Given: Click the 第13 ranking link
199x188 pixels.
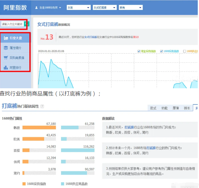Looking at the screenshot, I should [136, 37].
